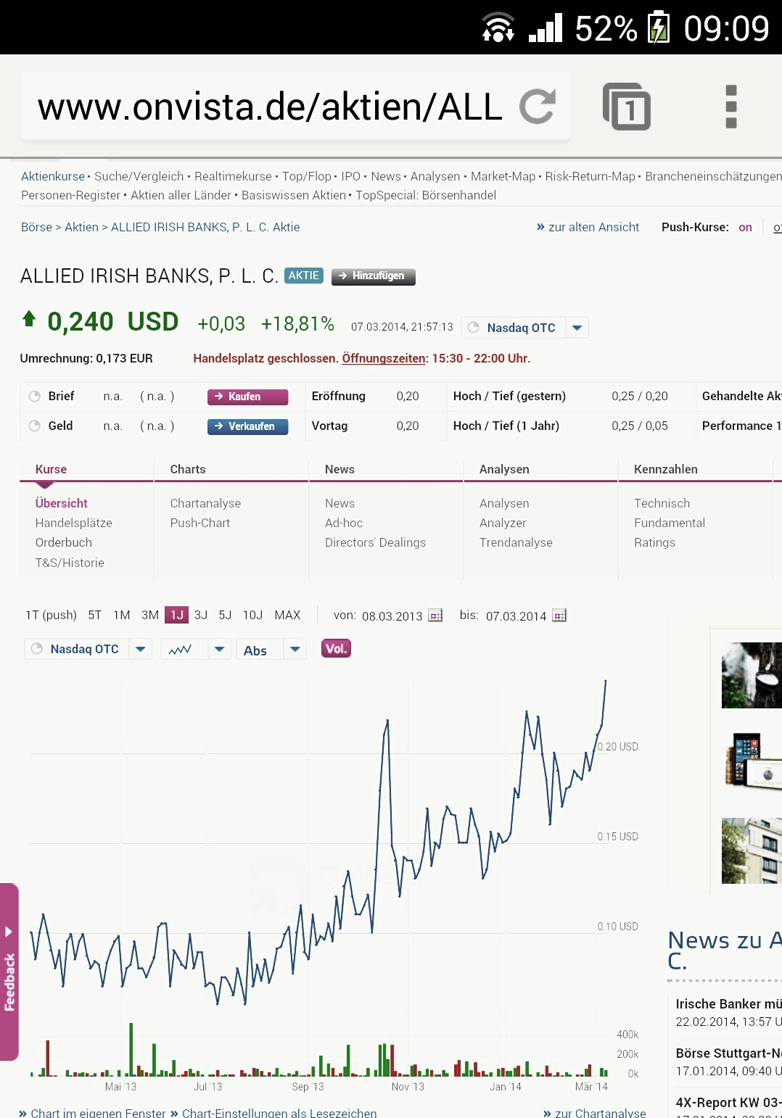Open the browser tab switcher
782x1118 pixels.
coord(627,107)
